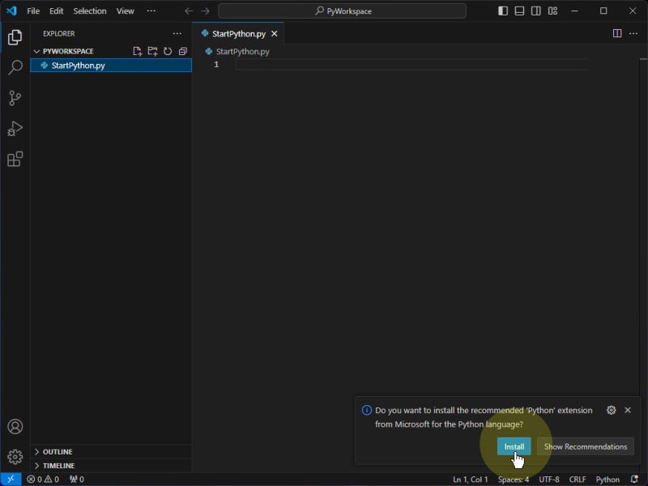This screenshot has width=648, height=486.
Task: Collapse all folders in Explorer
Action: pyautogui.click(x=182, y=51)
